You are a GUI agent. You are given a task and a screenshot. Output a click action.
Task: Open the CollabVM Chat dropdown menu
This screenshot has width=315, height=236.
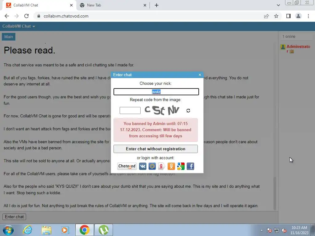(x=19, y=26)
